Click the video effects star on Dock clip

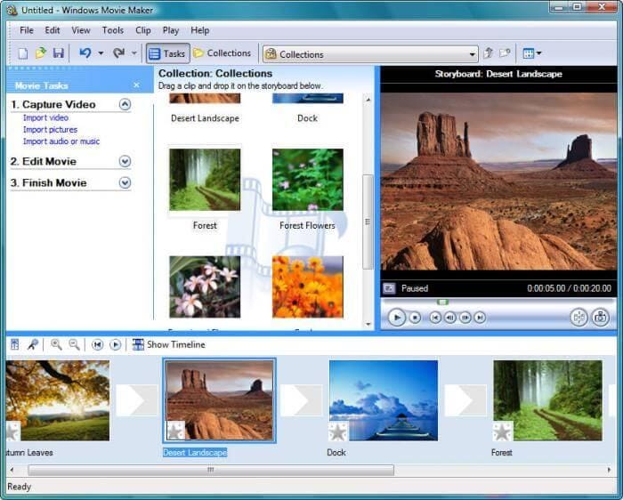coord(338,431)
